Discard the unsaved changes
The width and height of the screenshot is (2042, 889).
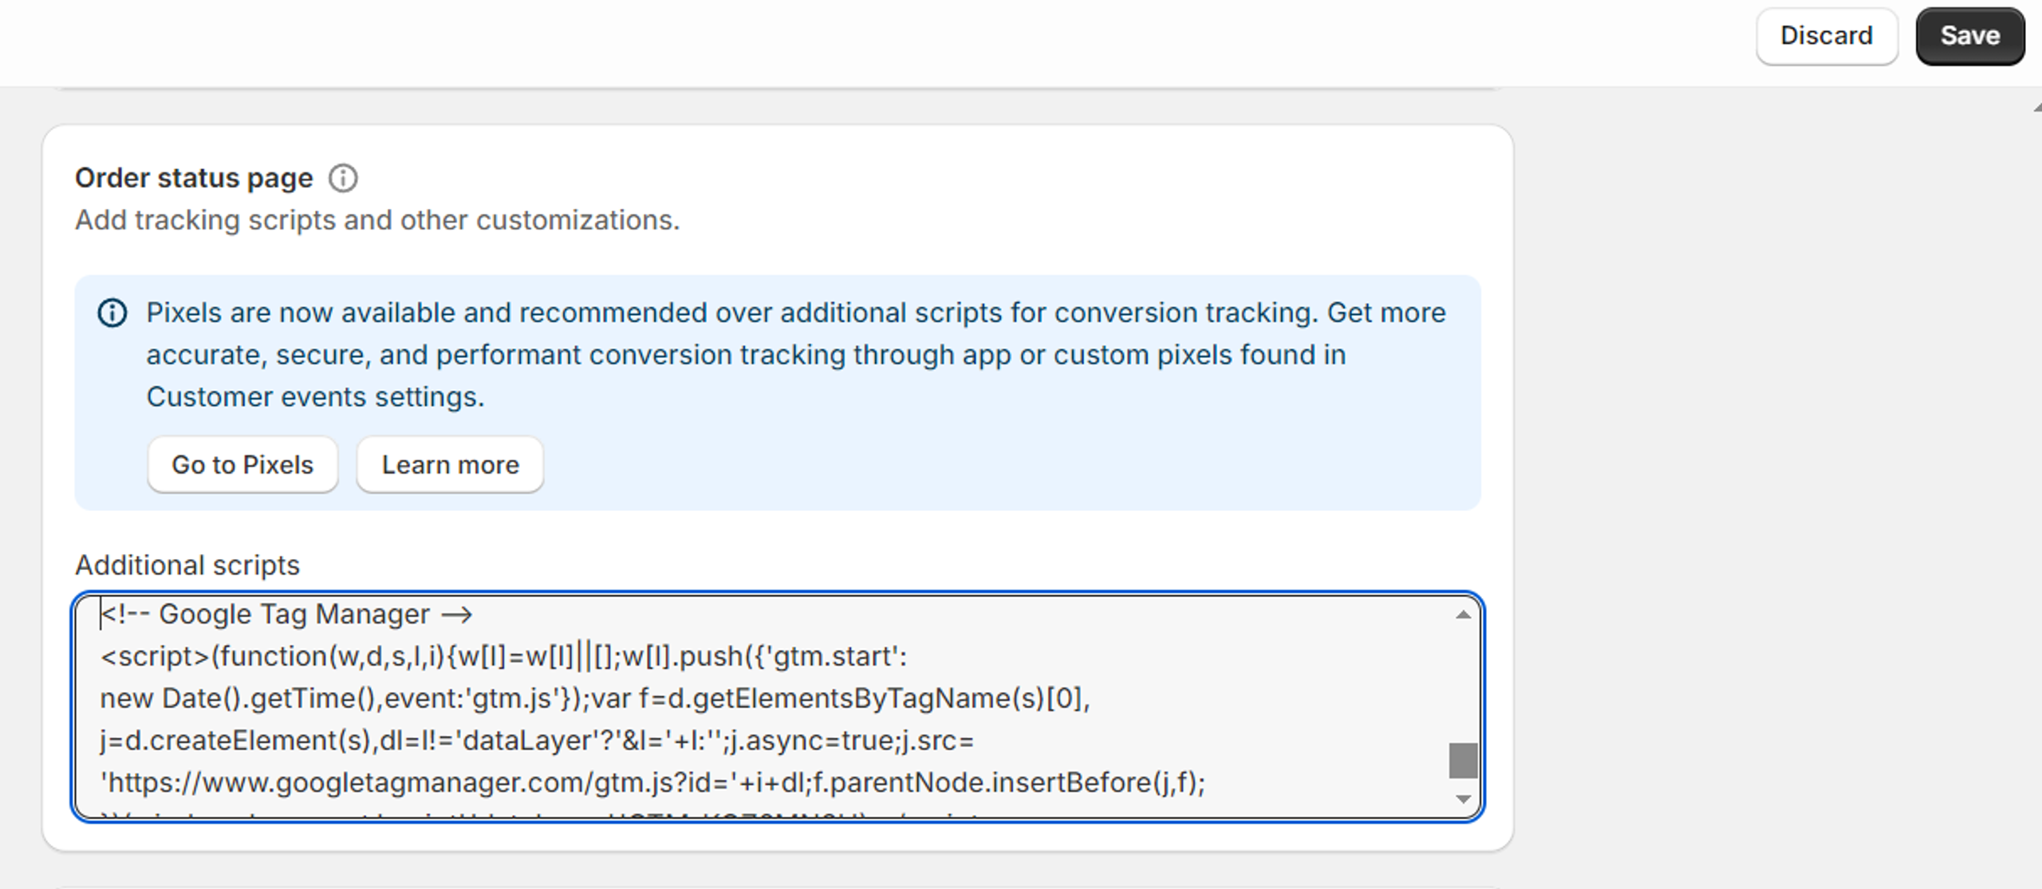(1826, 36)
